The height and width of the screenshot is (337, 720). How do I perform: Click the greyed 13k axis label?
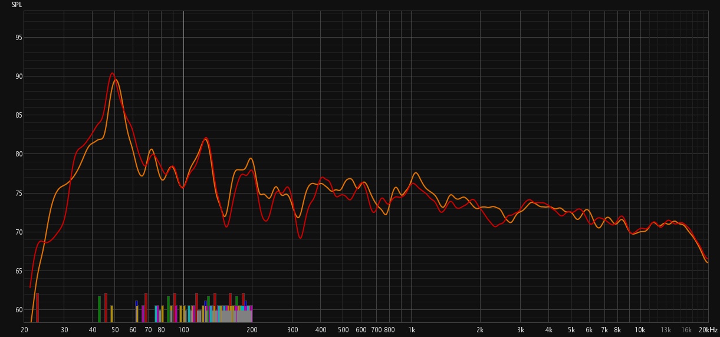(x=666, y=331)
